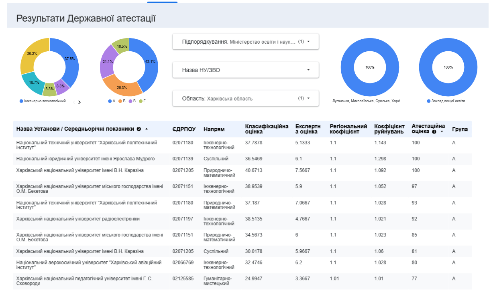
Task: Sort table by Класифікаційна оцінка column header
Action: [x=267, y=129]
